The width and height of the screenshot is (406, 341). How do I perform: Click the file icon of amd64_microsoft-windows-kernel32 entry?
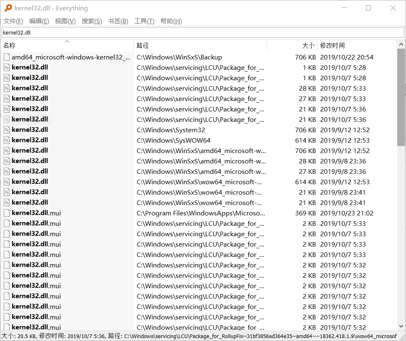pos(7,57)
